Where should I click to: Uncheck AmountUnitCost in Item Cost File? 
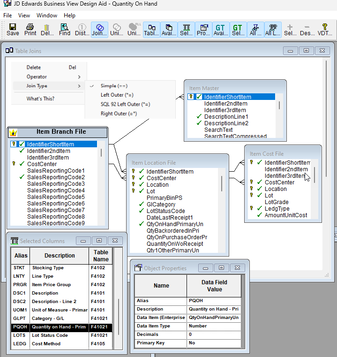pyautogui.click(x=259, y=215)
